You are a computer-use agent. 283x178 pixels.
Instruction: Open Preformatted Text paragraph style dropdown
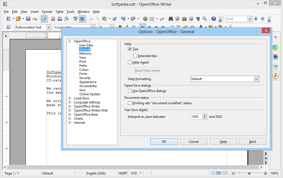[49, 27]
